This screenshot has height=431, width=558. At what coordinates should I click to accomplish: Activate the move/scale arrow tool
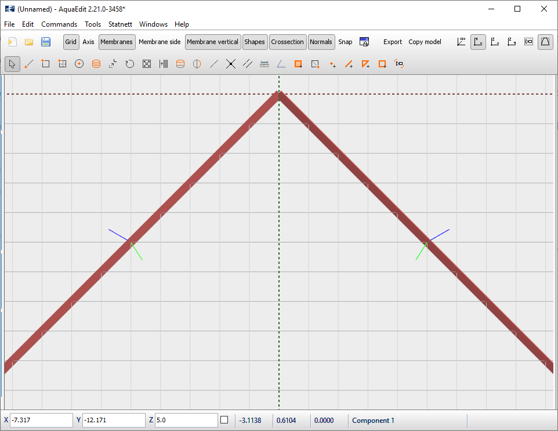[x=113, y=64]
